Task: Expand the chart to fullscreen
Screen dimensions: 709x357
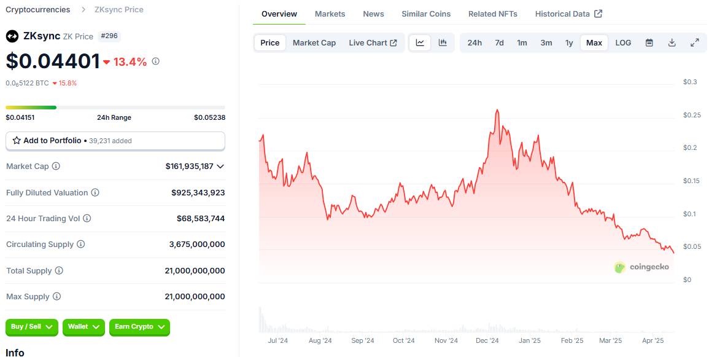Action: [x=695, y=42]
